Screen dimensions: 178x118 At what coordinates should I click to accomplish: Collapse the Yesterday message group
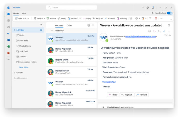tap(52, 31)
